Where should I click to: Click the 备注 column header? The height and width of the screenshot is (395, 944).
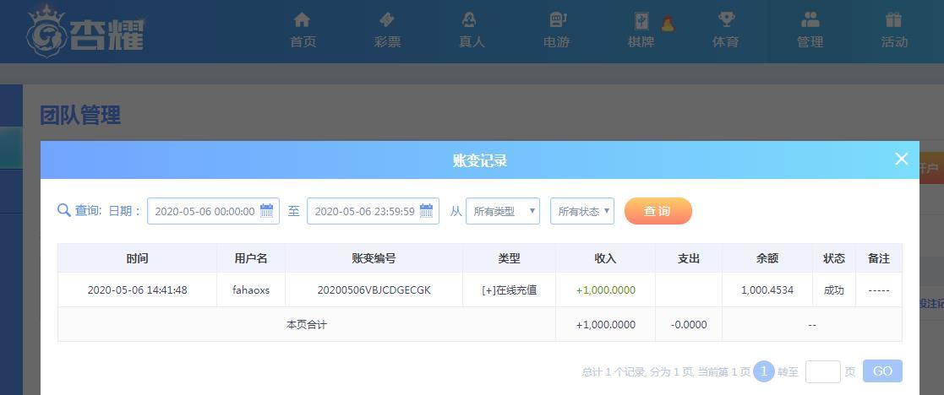tap(879, 258)
